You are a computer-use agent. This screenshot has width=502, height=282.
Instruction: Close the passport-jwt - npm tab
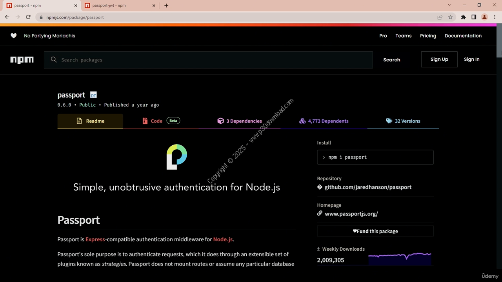pos(154,5)
